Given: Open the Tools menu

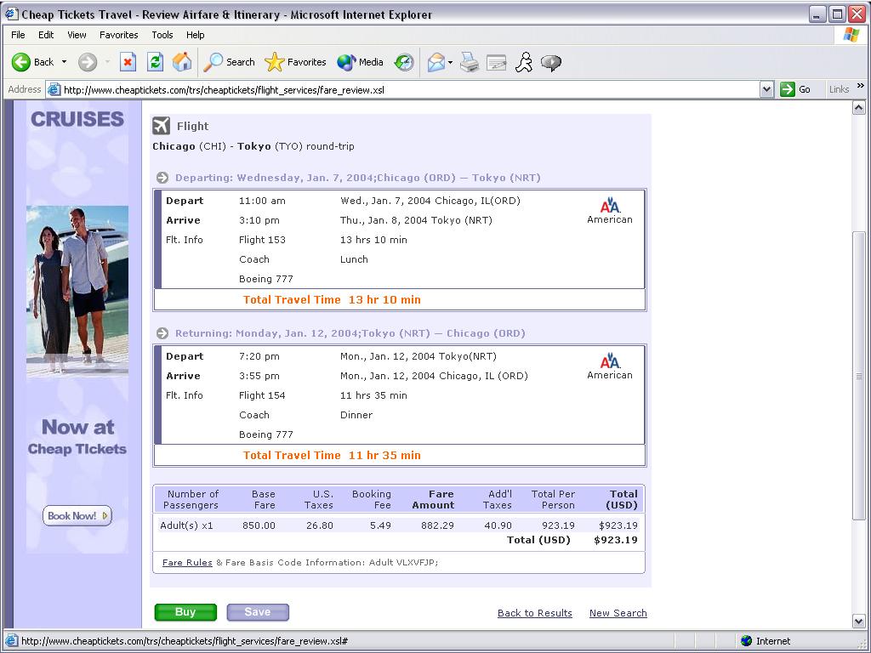Looking at the screenshot, I should pos(162,35).
